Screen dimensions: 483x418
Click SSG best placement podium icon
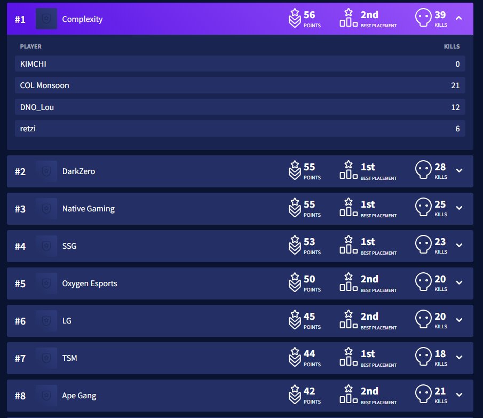click(349, 245)
